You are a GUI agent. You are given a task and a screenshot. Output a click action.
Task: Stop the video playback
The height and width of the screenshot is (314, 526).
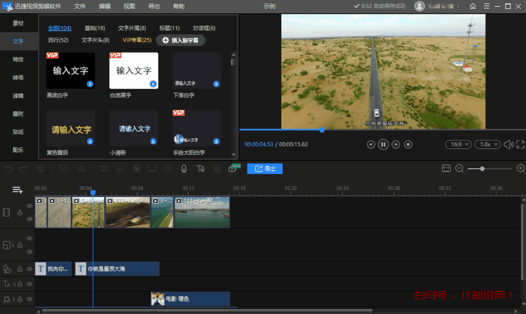[409, 144]
